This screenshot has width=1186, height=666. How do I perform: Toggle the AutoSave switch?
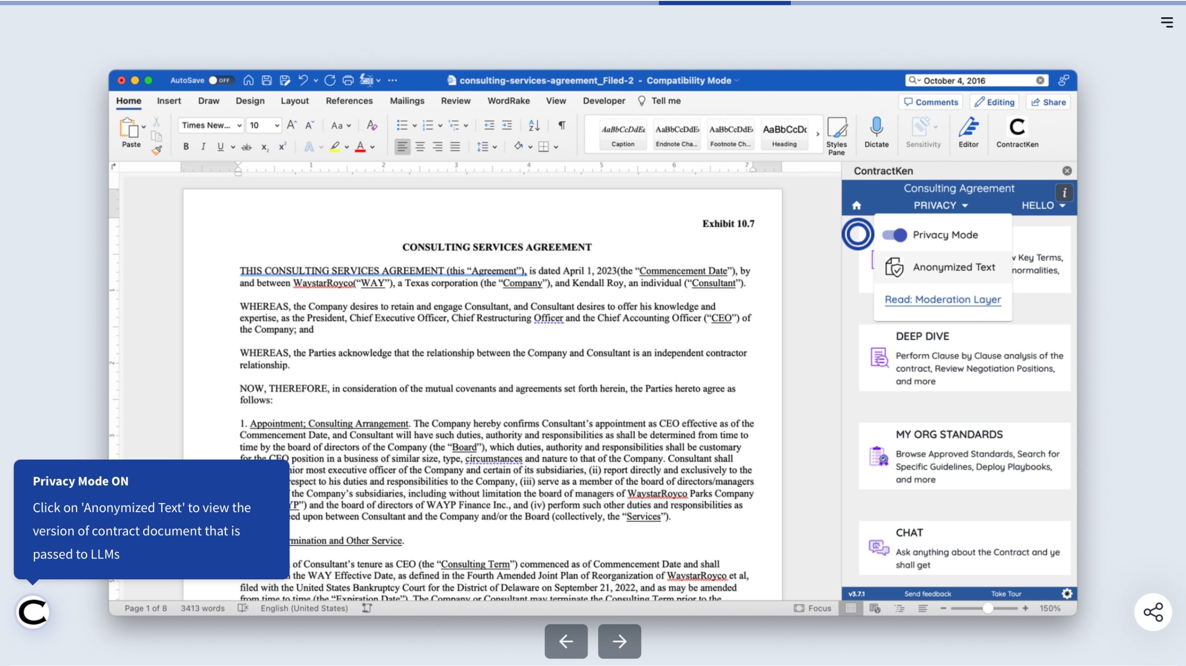pyautogui.click(x=221, y=80)
